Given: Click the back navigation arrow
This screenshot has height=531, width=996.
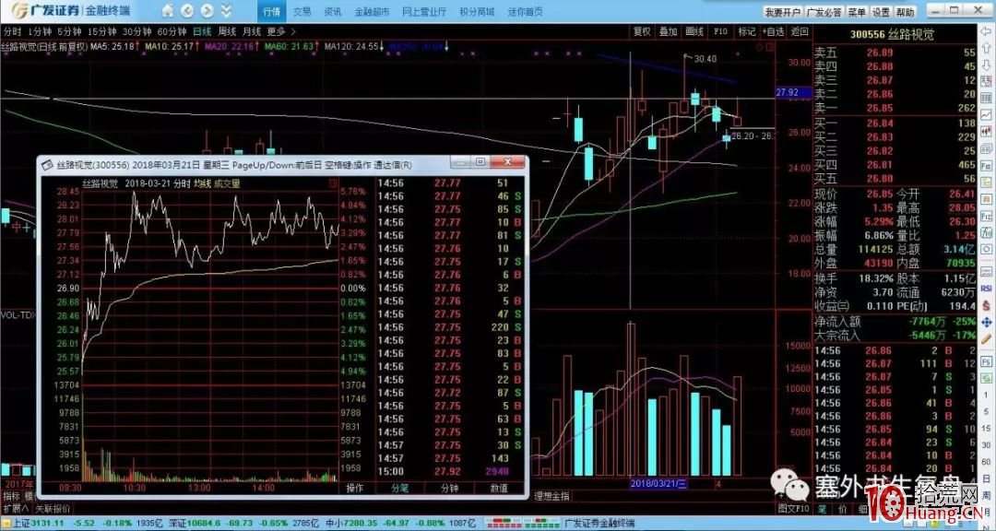Looking at the screenshot, I should click(x=188, y=11).
